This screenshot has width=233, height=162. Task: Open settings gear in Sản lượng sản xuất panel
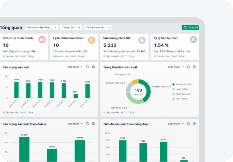(93, 67)
